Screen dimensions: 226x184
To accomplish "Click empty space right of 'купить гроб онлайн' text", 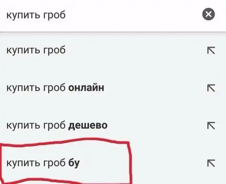I will tap(155, 88).
